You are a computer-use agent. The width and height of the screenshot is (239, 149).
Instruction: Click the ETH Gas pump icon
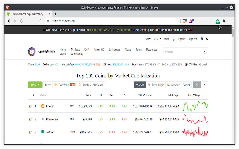[186, 64]
